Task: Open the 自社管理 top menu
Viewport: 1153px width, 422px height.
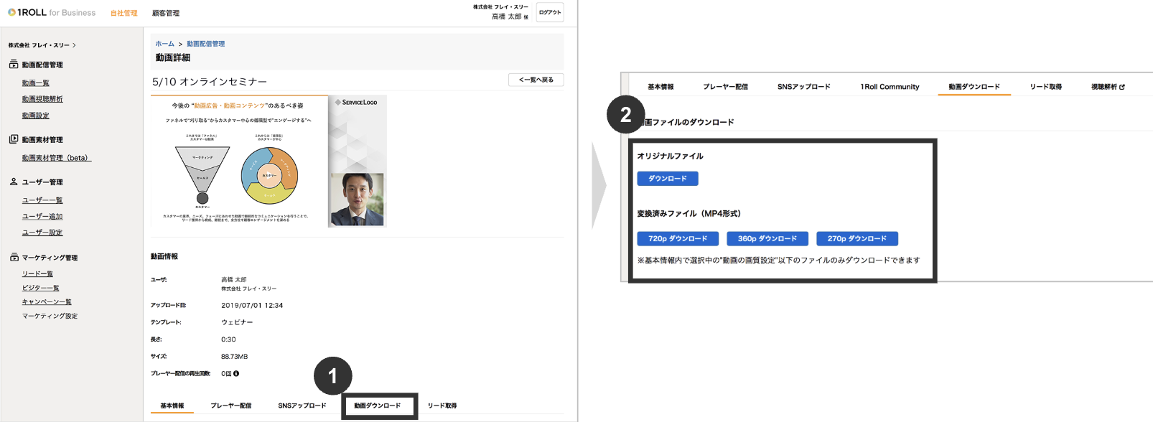Action: [123, 13]
